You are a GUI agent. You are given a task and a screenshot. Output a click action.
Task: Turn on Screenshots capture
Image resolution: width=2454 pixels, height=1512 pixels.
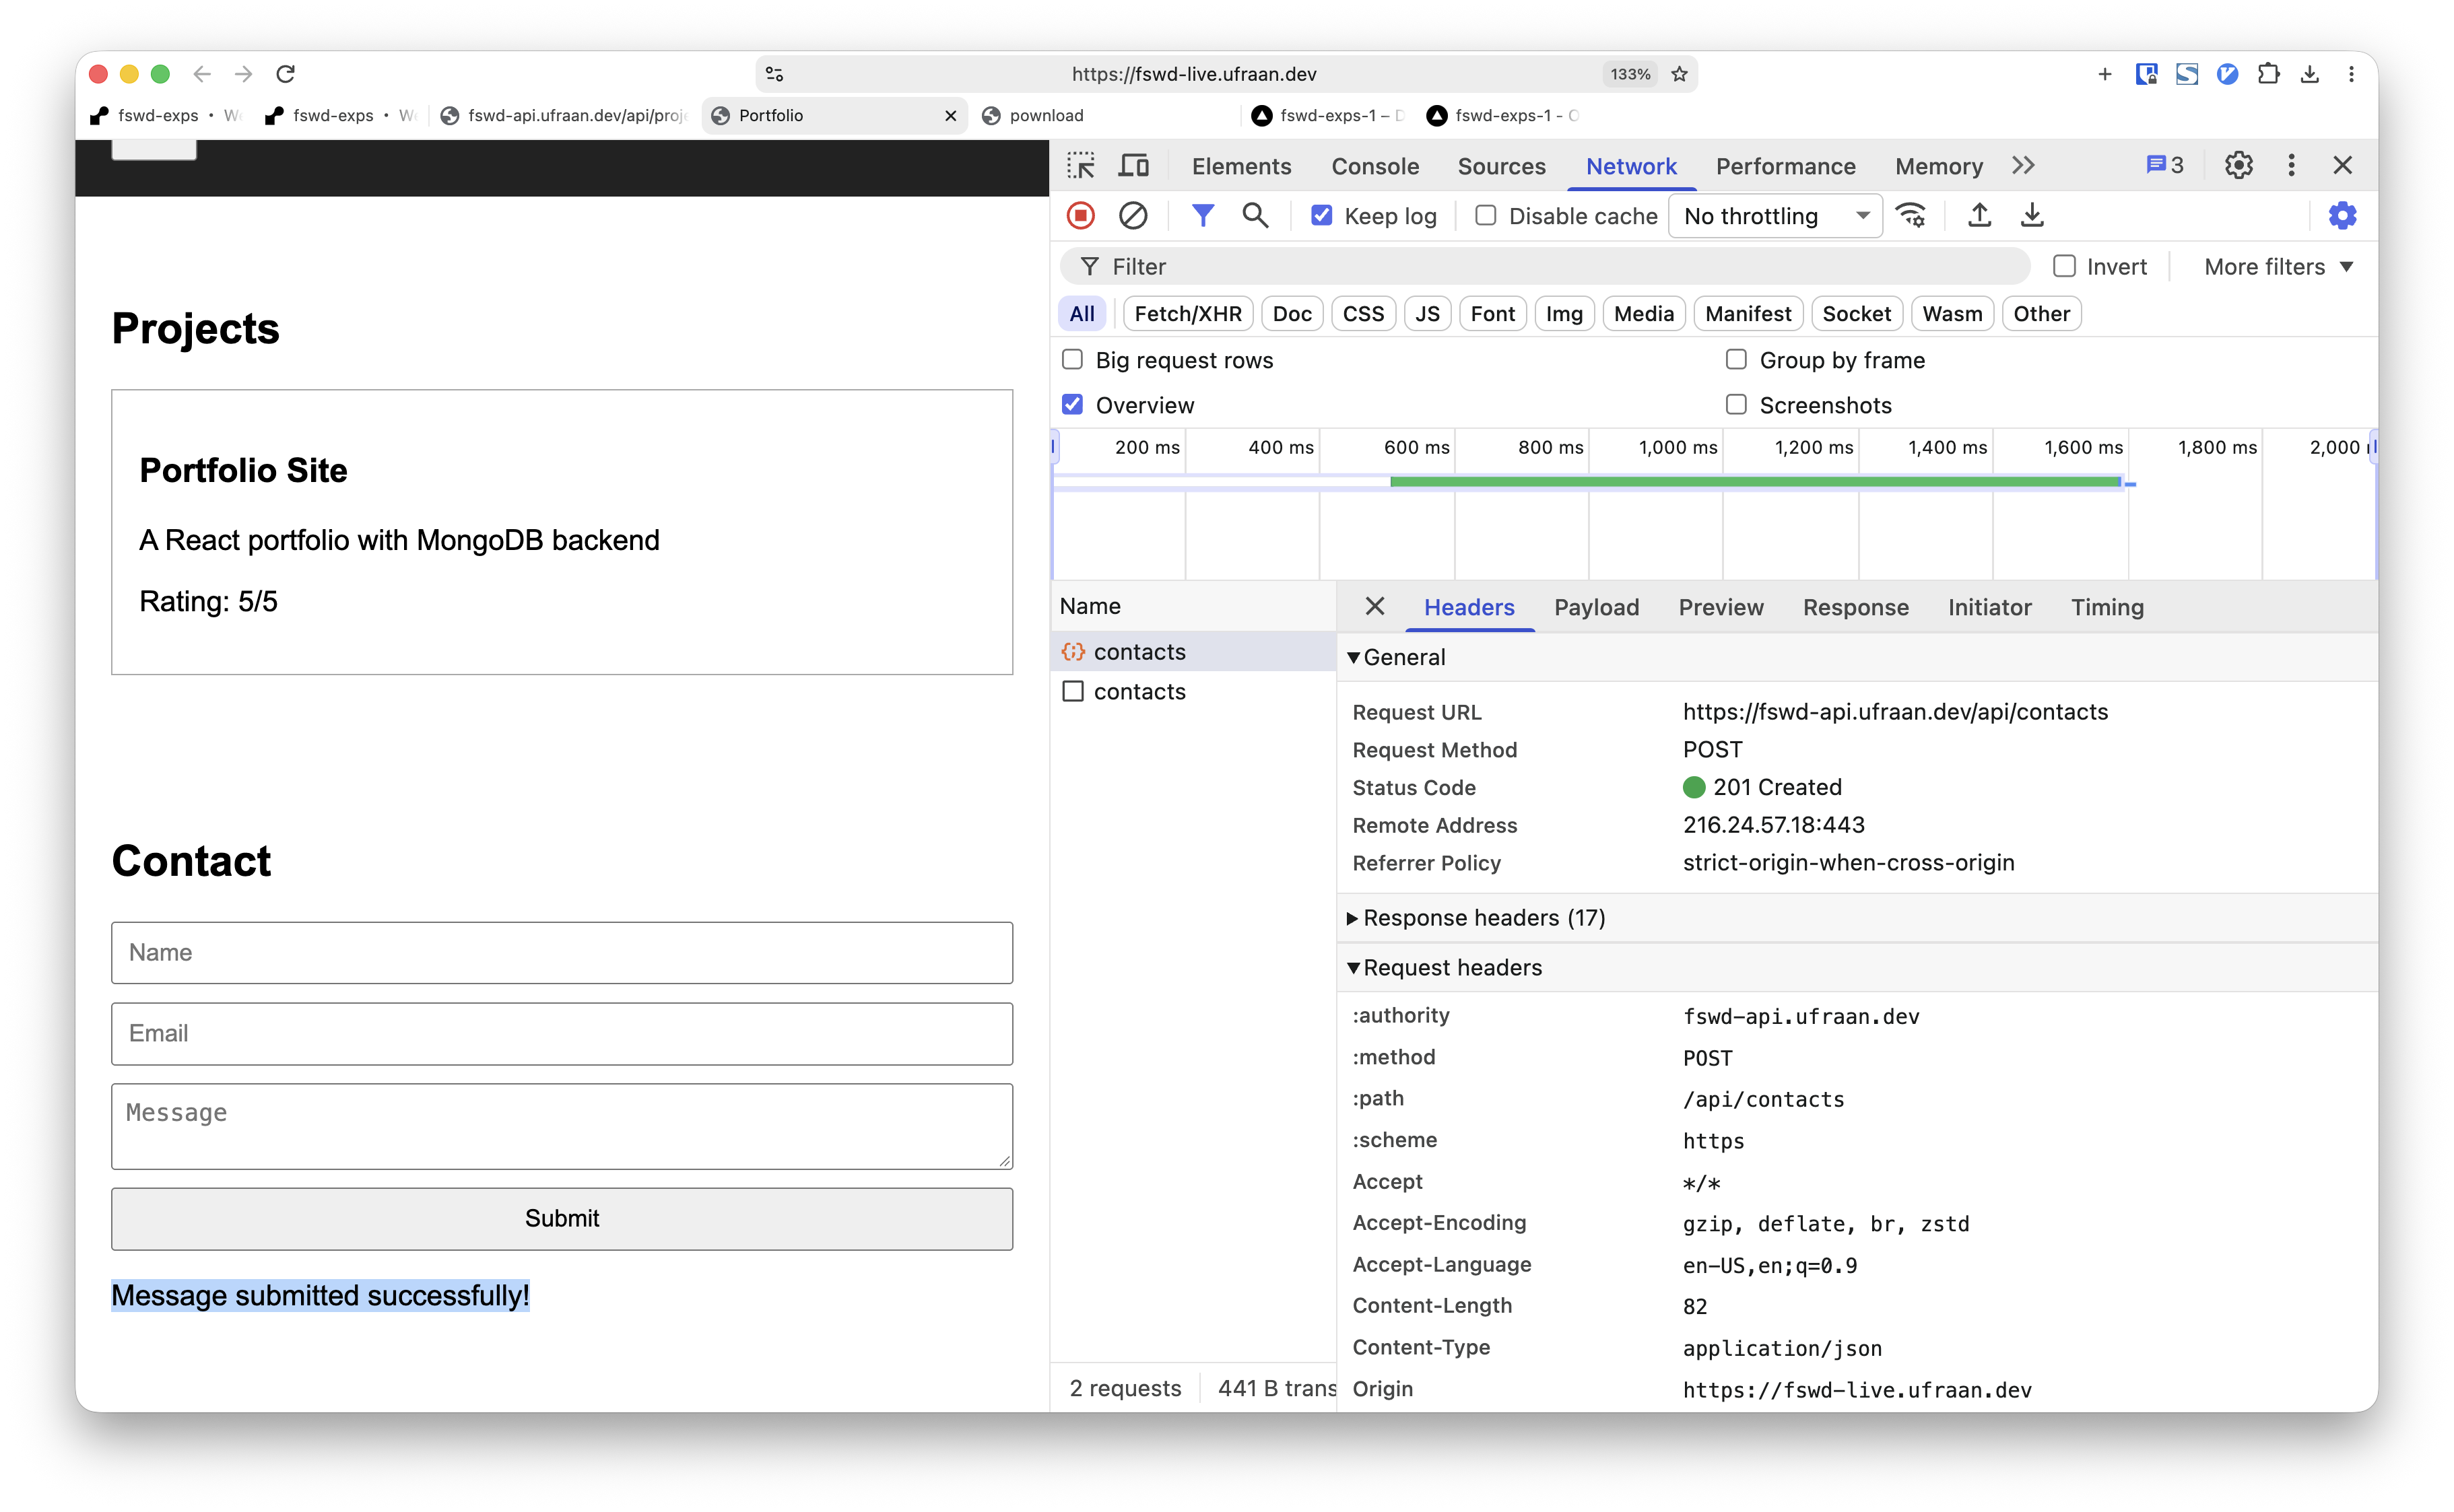pyautogui.click(x=1735, y=405)
